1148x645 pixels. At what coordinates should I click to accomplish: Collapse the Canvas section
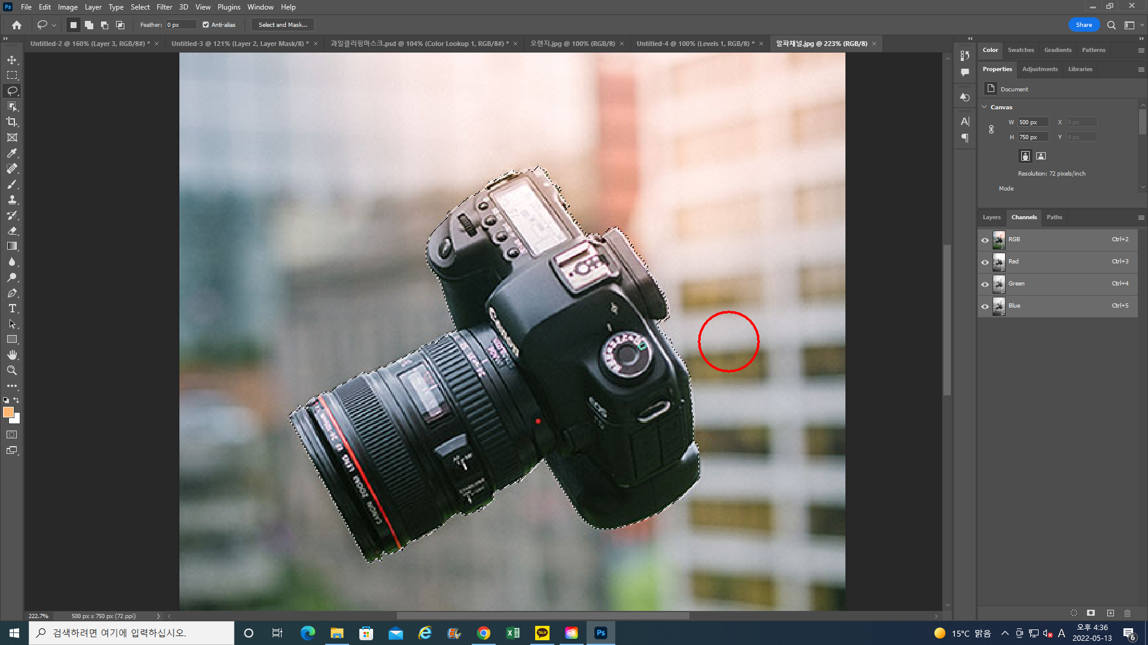pos(985,107)
